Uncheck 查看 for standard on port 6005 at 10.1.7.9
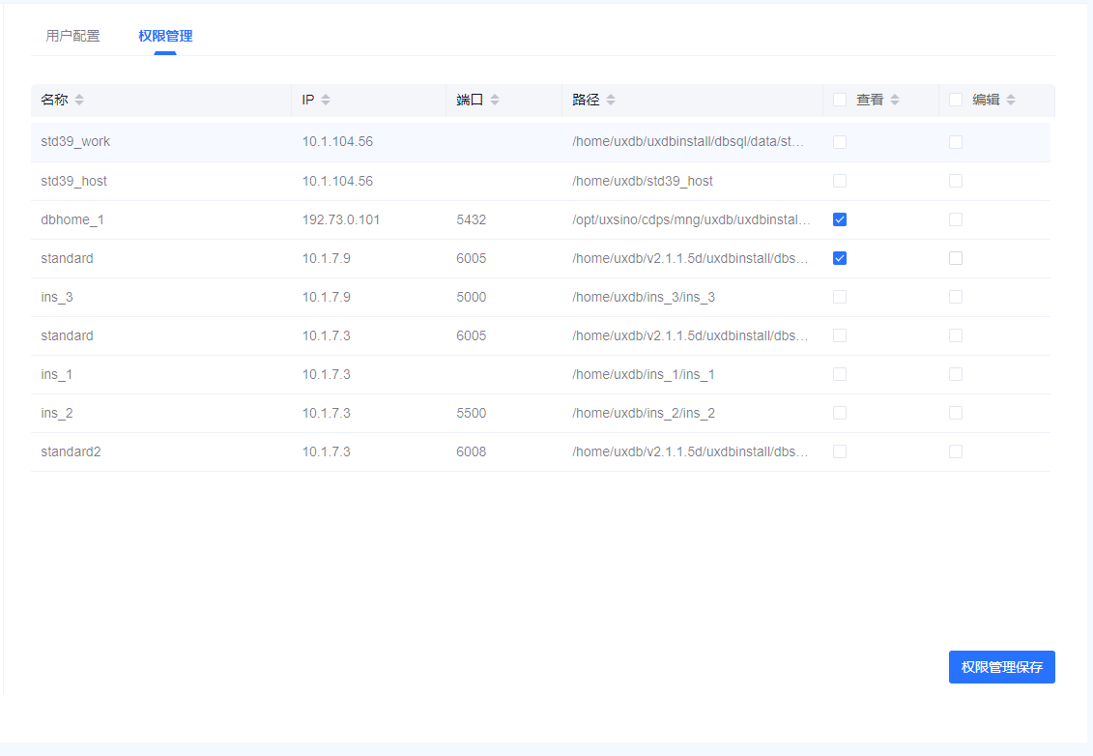The height and width of the screenshot is (756, 1093). (840, 258)
